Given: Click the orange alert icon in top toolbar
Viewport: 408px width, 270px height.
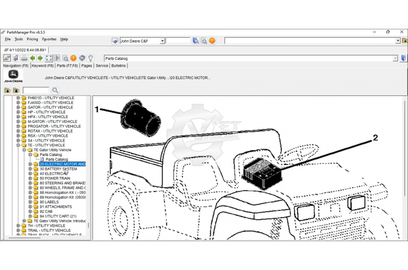Looking at the screenshot, I should 212,41.
